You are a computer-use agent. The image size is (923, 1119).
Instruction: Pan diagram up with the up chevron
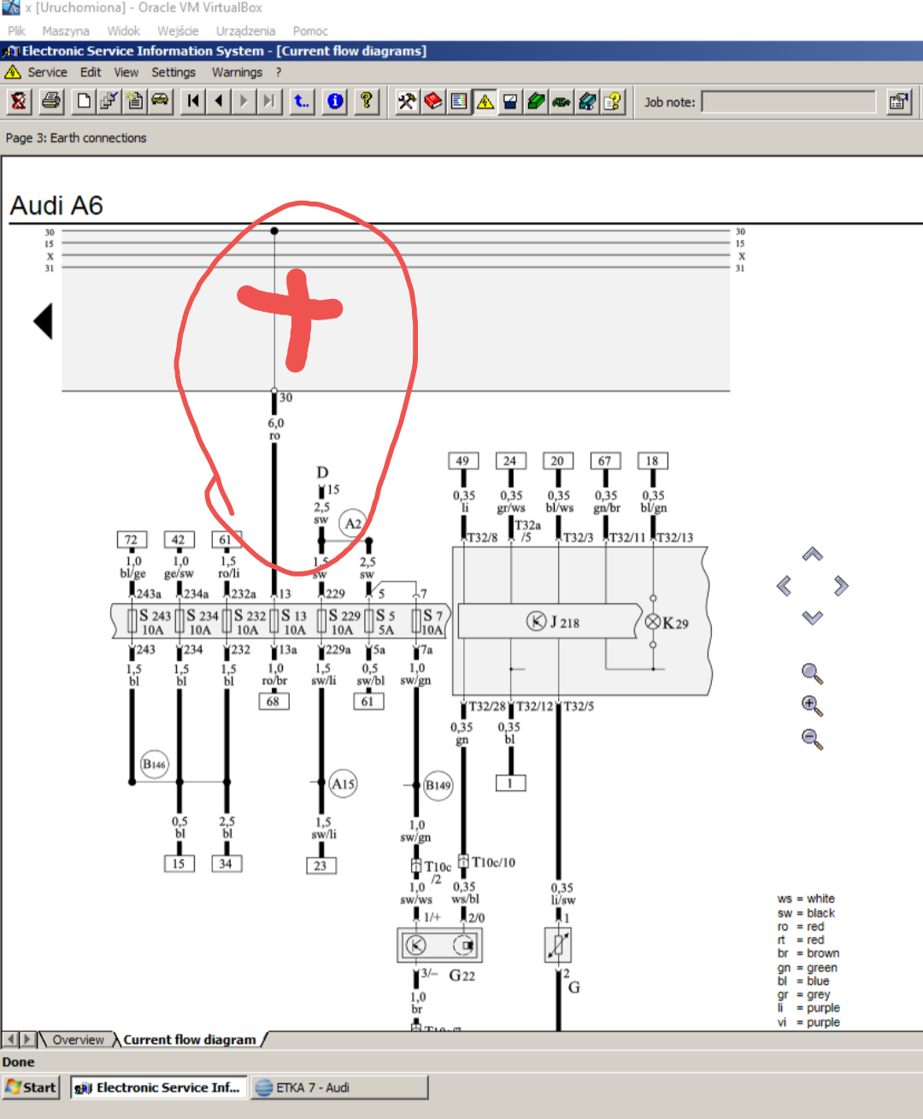point(813,554)
